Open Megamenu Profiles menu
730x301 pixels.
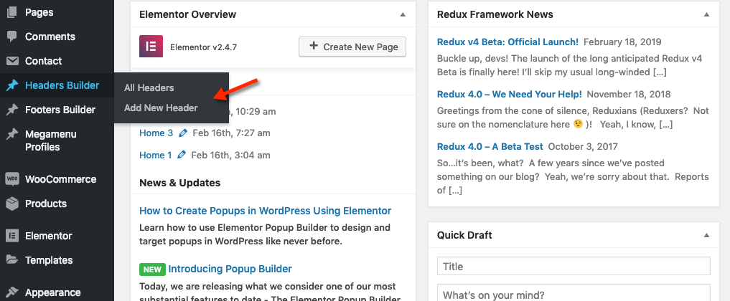[x=50, y=140]
